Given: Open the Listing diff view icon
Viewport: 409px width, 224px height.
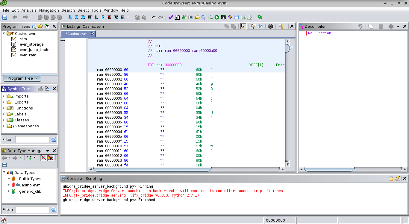Looking at the screenshot, I should (260, 26).
